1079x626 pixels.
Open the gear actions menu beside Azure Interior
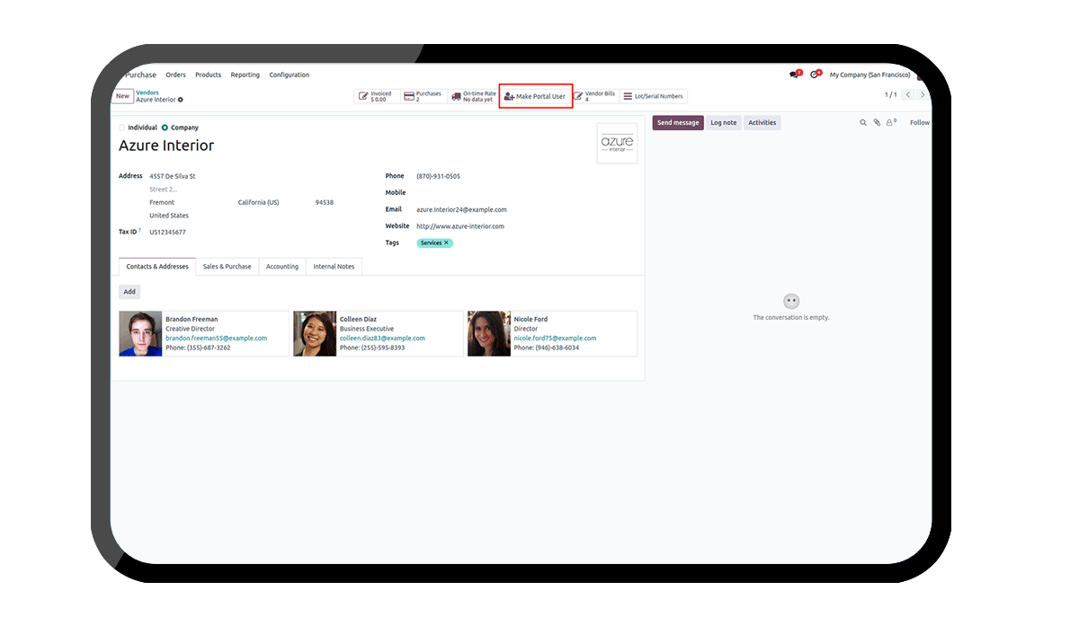[x=180, y=100]
